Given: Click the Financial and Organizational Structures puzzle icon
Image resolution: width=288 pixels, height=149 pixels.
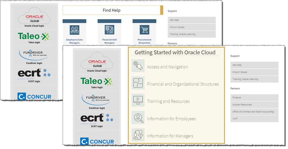Looking at the screenshot, I should tap(138, 83).
